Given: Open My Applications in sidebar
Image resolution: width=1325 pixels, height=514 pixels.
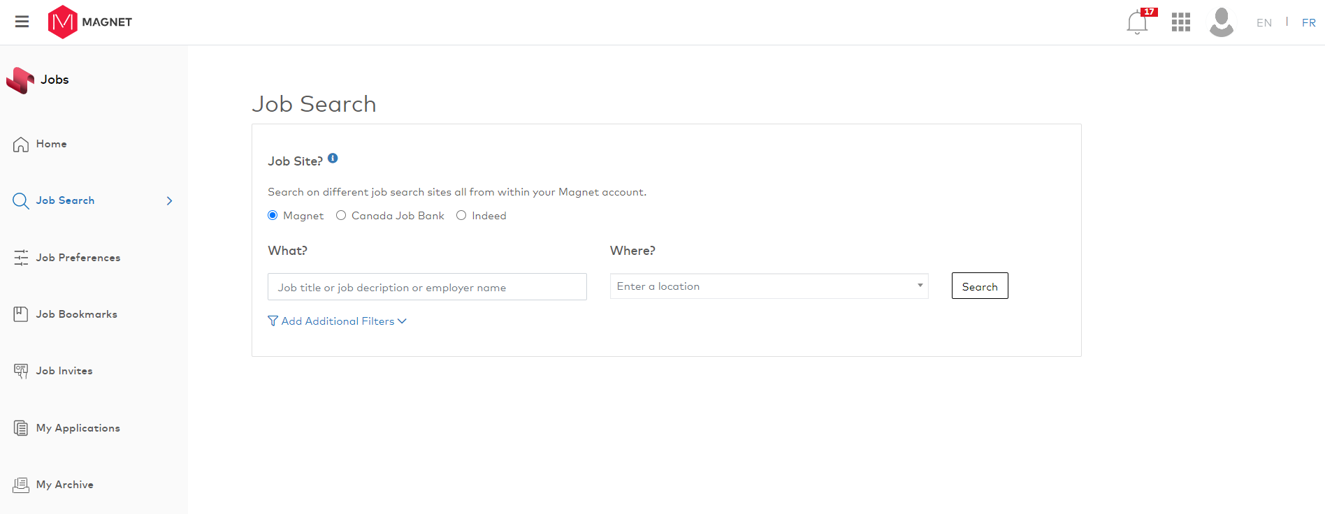Looking at the screenshot, I should pos(78,428).
